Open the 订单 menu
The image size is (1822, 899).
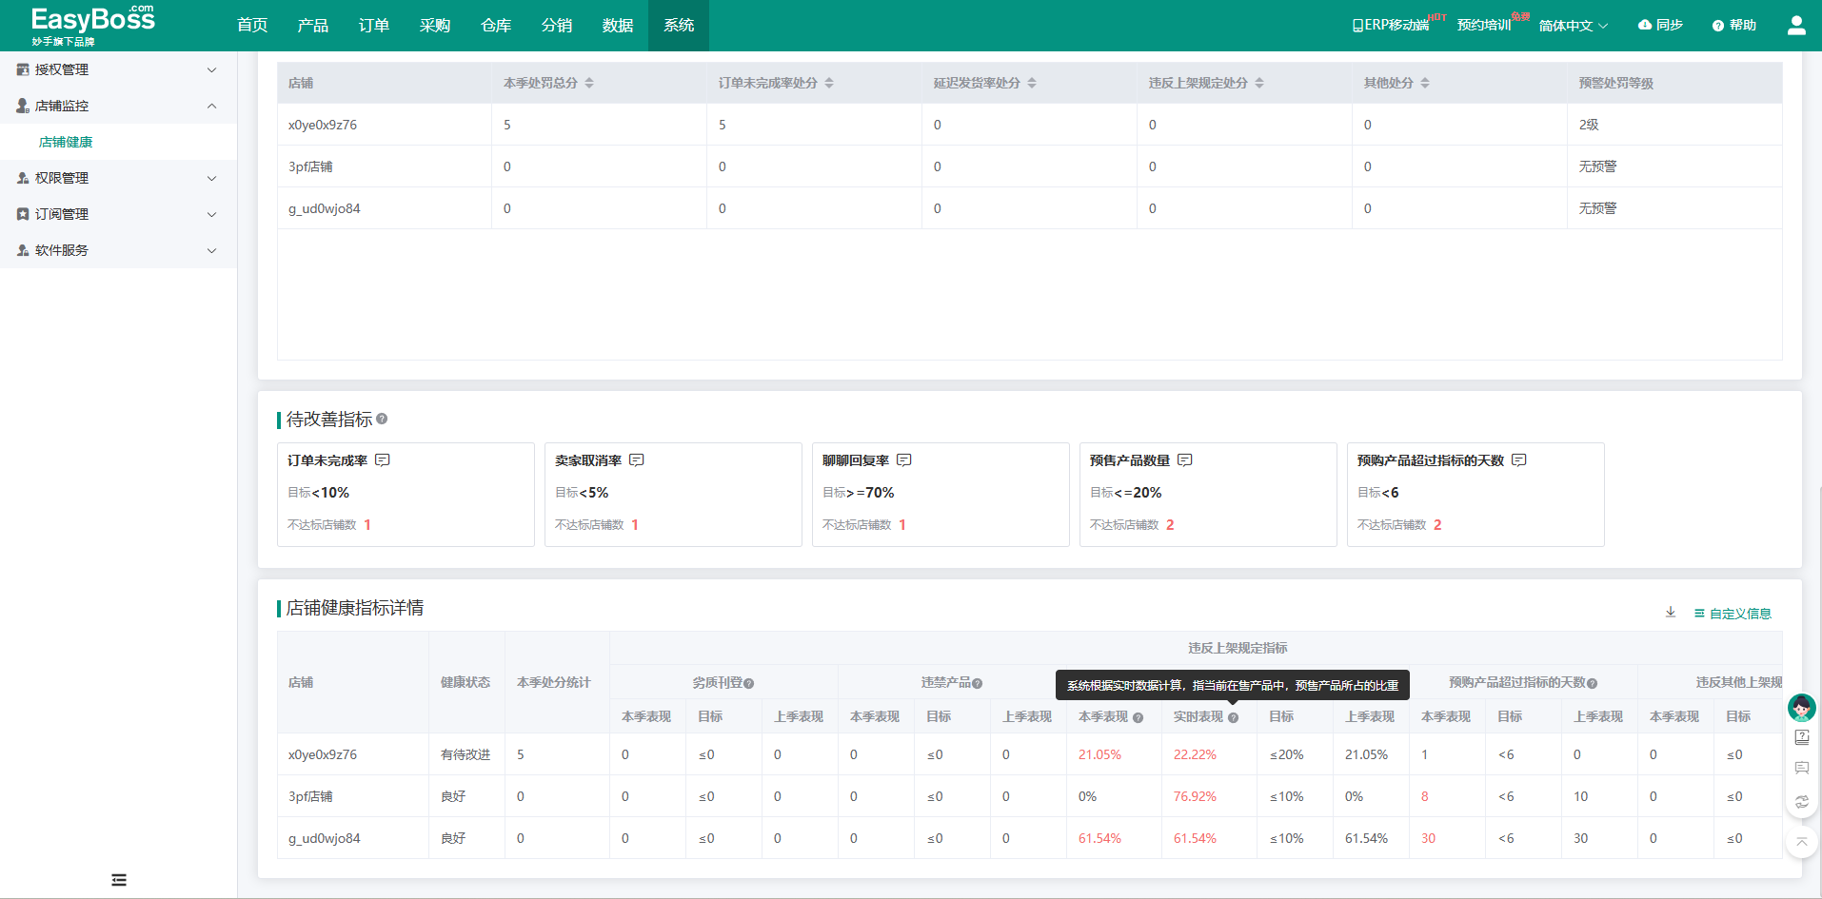coord(374,26)
